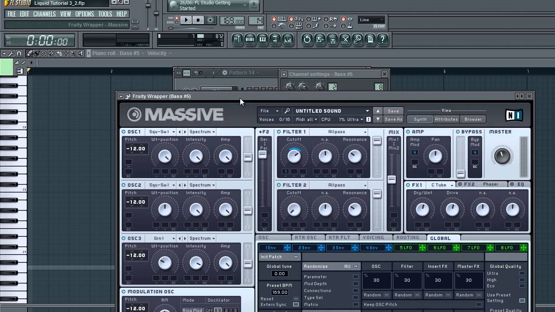Open the Playlist view icon
555x312 pixels.
[237, 40]
